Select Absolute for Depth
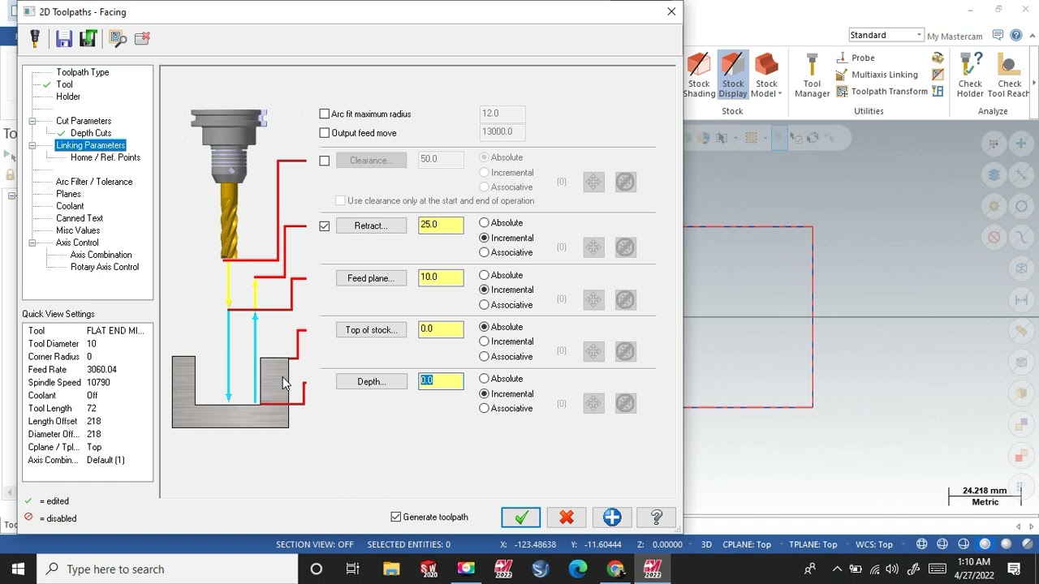1039x584 pixels. pos(485,379)
